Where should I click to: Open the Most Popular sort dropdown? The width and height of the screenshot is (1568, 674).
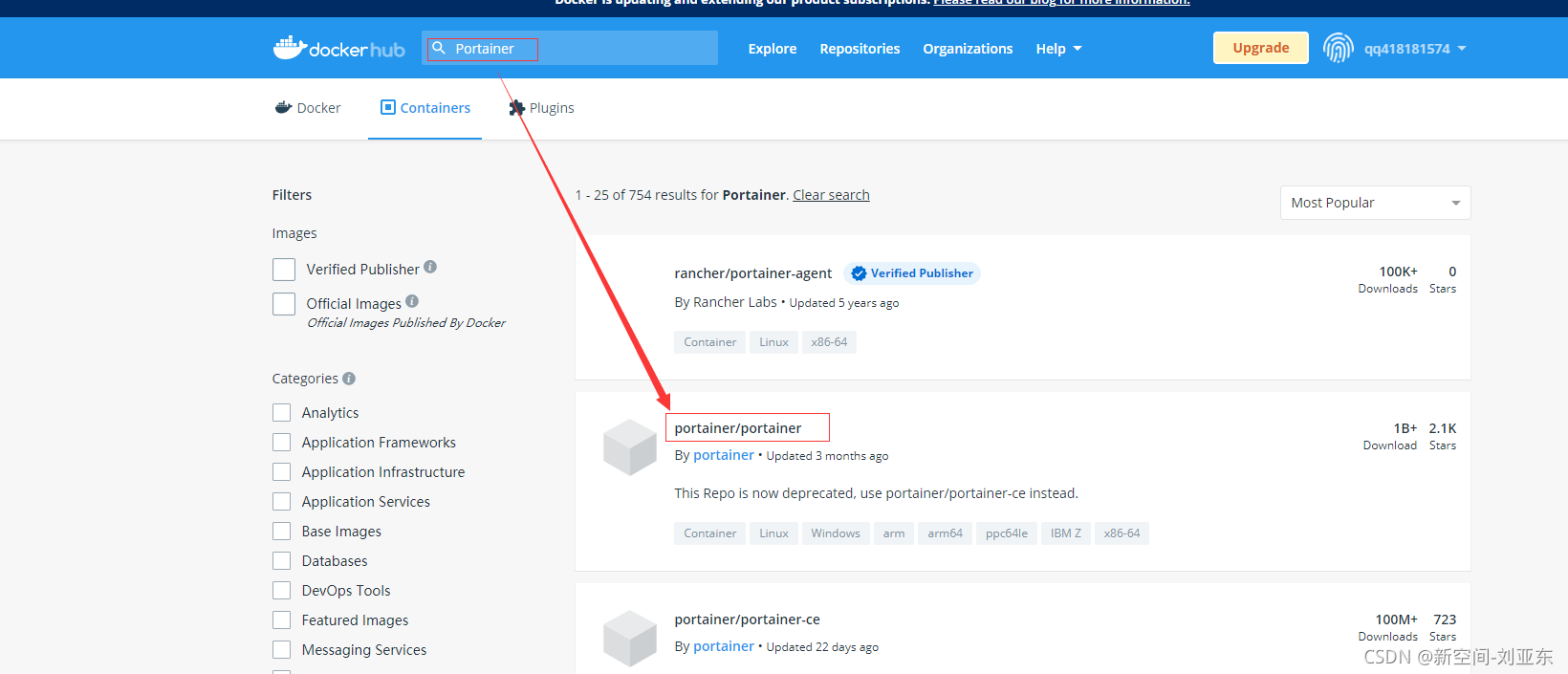(x=1375, y=203)
